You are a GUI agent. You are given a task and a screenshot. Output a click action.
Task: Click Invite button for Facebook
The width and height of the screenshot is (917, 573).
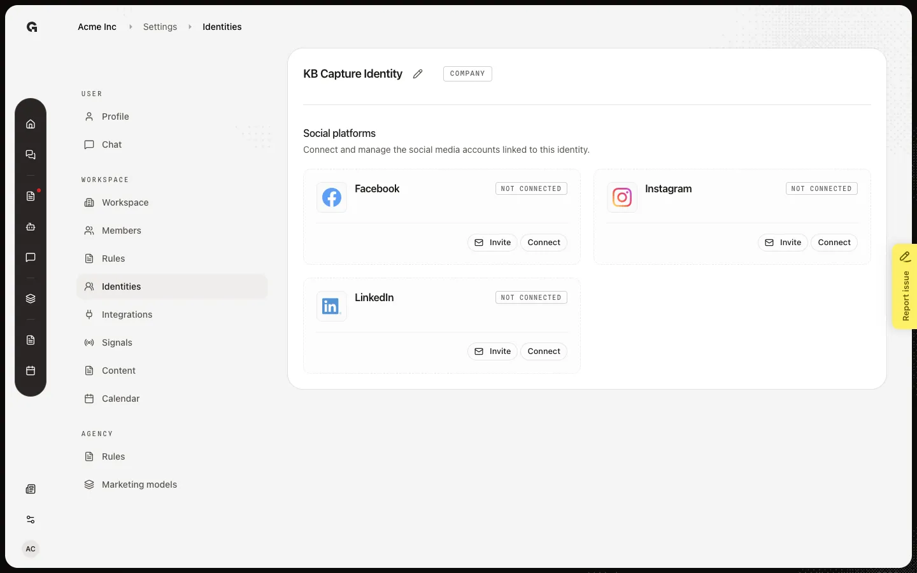pyautogui.click(x=492, y=243)
